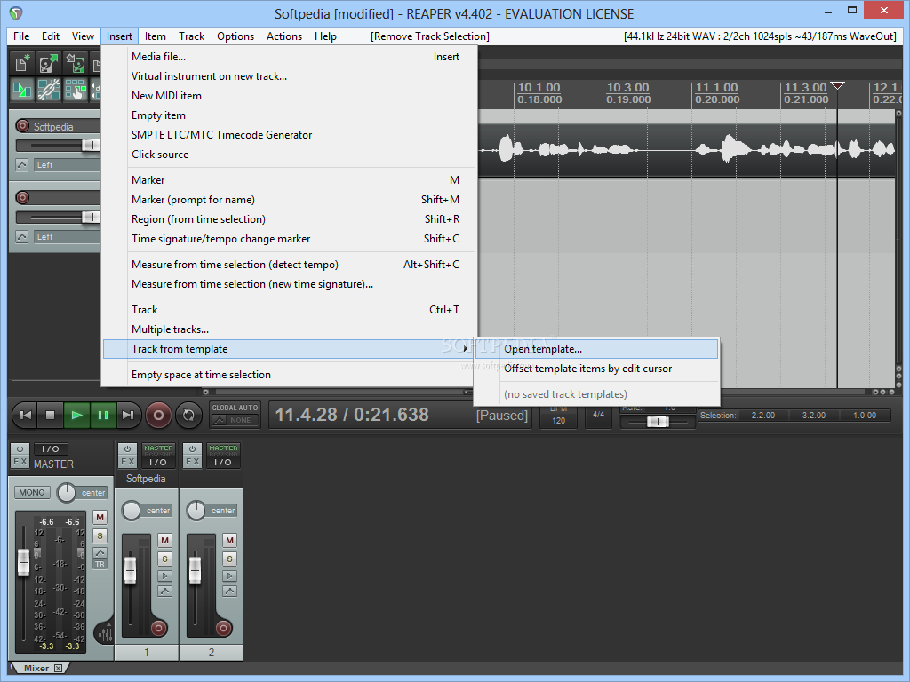Click the New project toolbar icon
This screenshot has width=910, height=682.
coord(22,64)
